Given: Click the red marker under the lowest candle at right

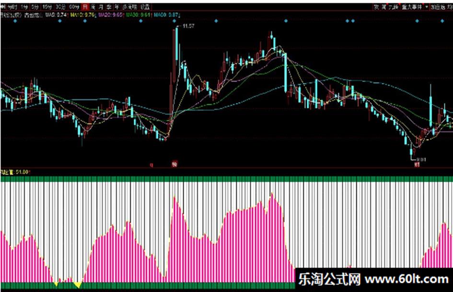Looking at the screenshot, I should tap(417, 164).
